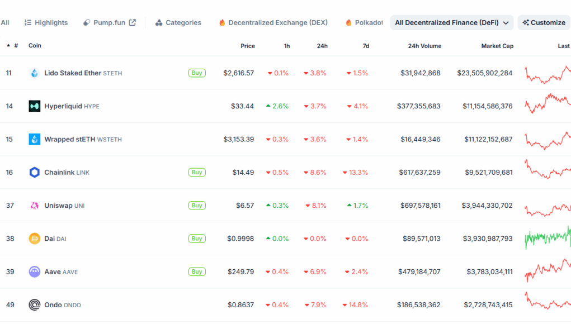Screen dimensions: 571x324
Task: Click the Chainlink hexagon logo
Action: [x=35, y=173]
